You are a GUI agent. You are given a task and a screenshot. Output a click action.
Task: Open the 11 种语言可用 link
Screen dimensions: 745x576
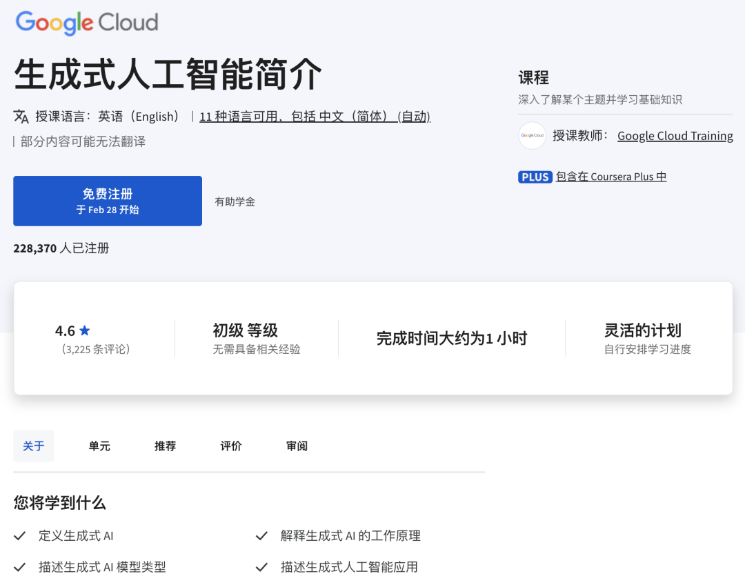coord(315,116)
